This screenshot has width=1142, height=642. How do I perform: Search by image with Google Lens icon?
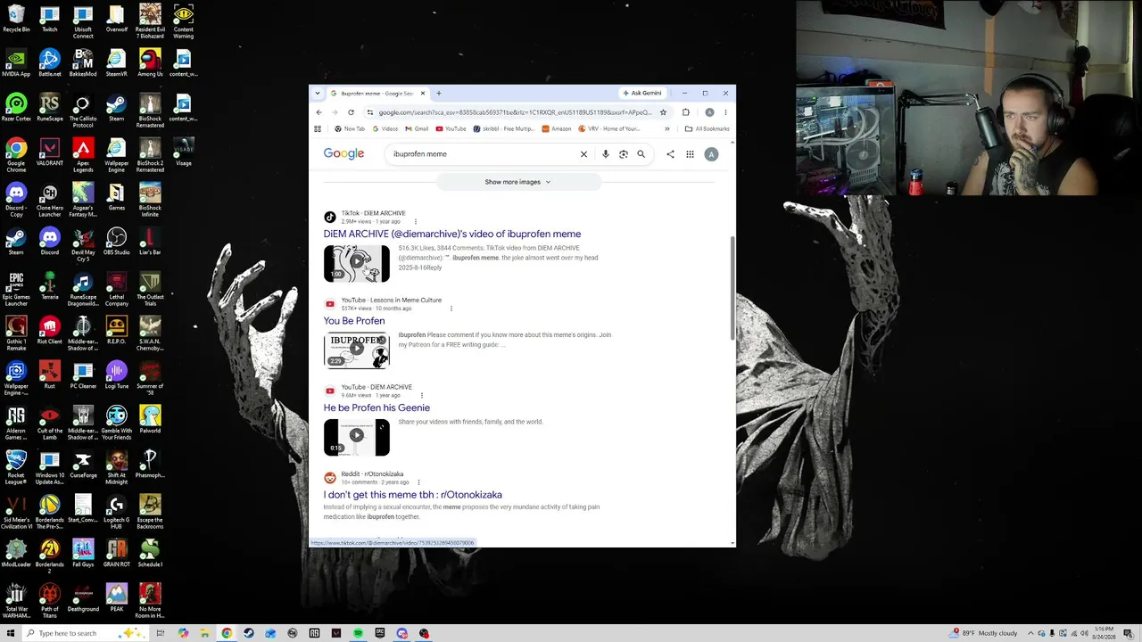[623, 154]
